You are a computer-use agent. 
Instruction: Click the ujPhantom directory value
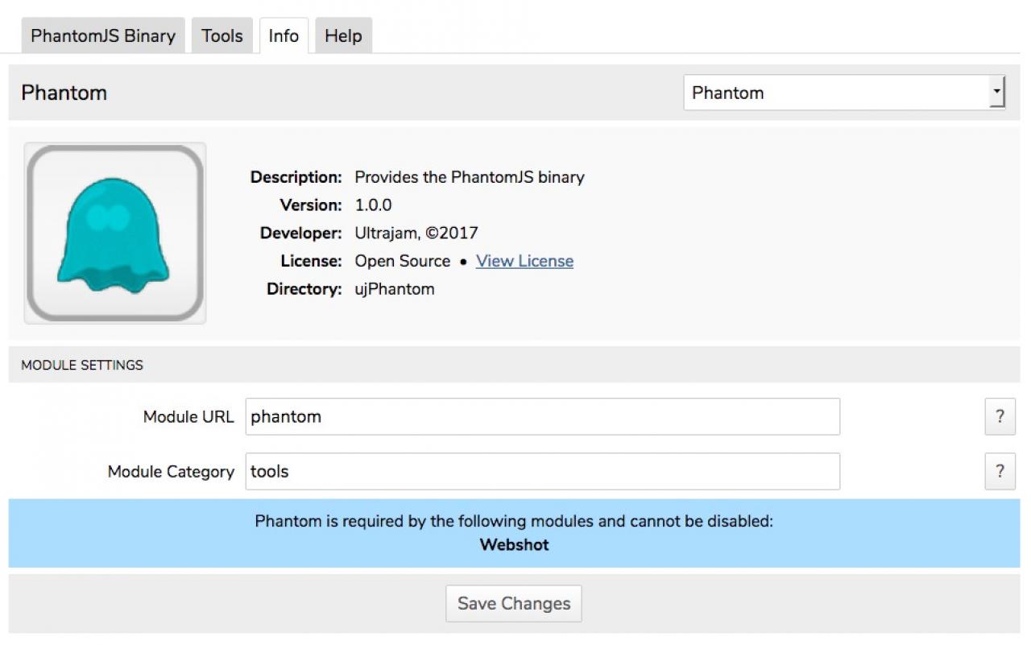pyautogui.click(x=395, y=289)
